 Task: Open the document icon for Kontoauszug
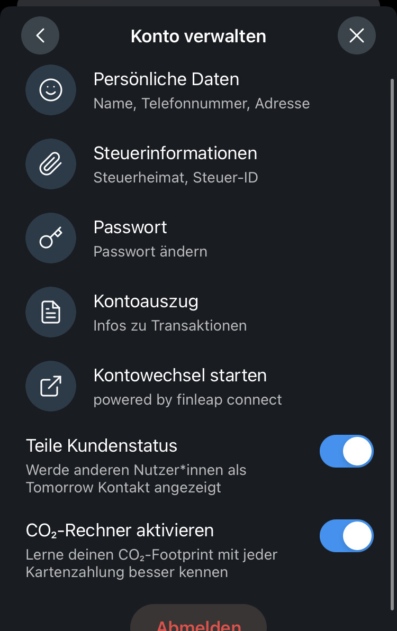point(51,312)
